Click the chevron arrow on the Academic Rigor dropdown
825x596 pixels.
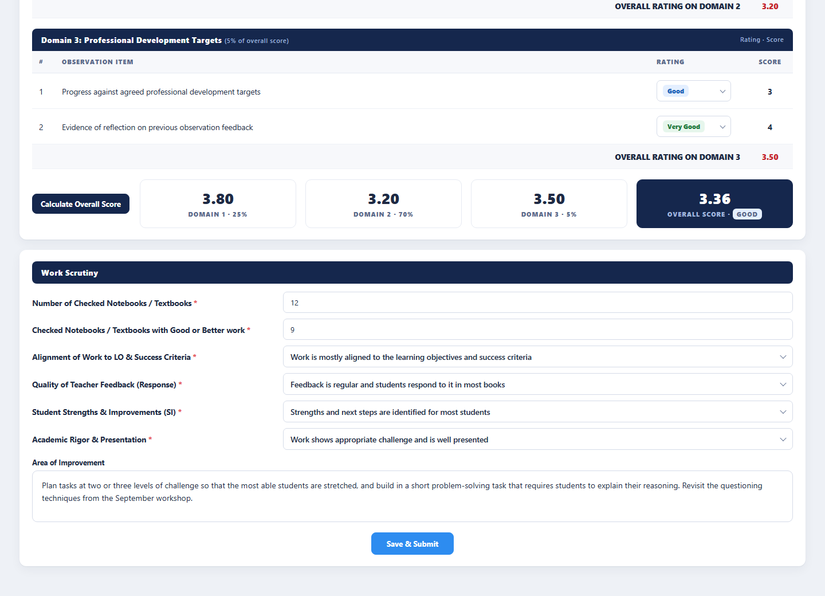[x=783, y=440]
